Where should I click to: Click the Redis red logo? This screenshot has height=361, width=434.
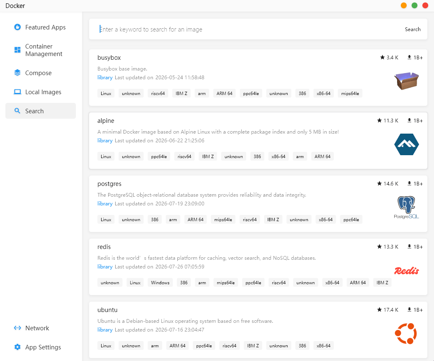click(406, 271)
